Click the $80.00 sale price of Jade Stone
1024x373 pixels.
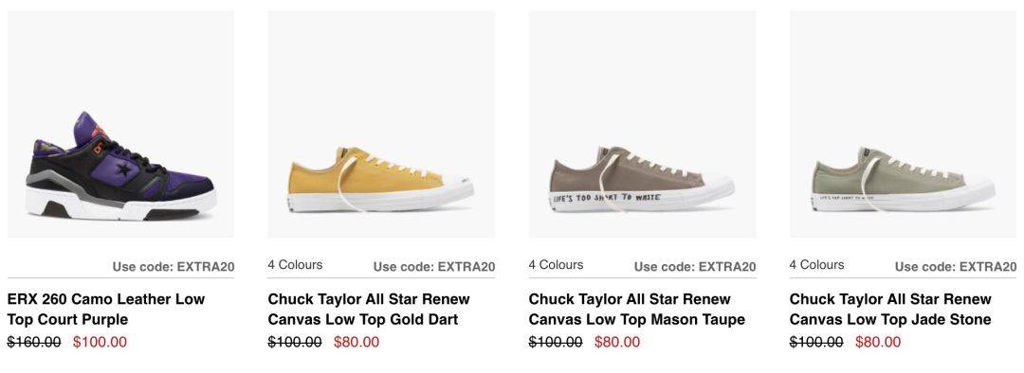(x=878, y=343)
